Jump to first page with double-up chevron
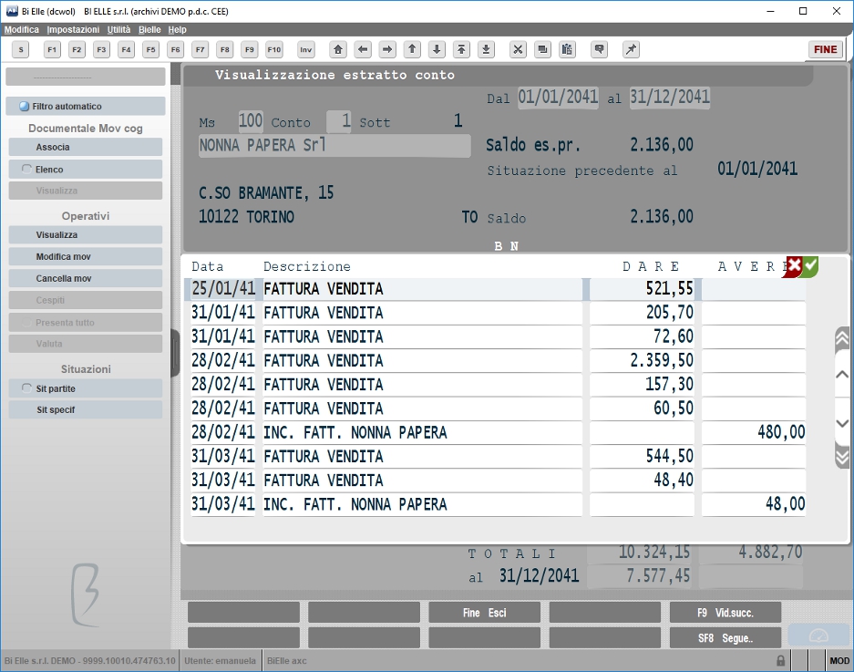The width and height of the screenshot is (854, 672). (842, 338)
